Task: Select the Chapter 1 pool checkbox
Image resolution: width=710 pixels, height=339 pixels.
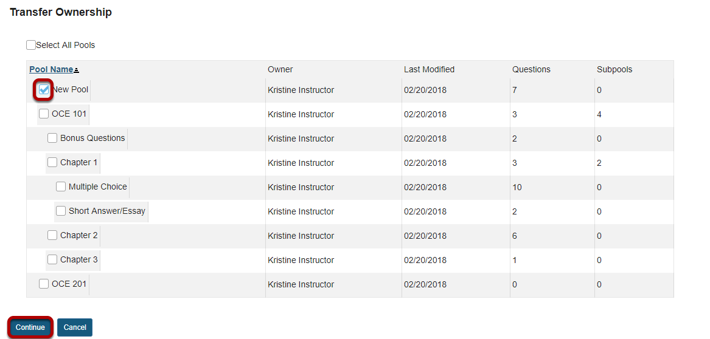Action: 52,162
